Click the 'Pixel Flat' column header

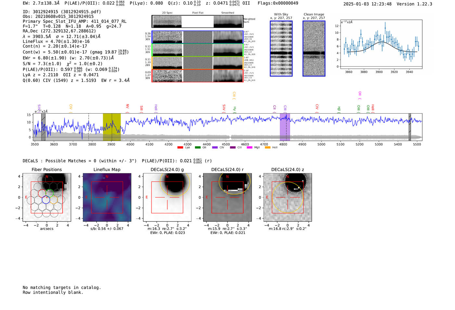tap(198, 13)
